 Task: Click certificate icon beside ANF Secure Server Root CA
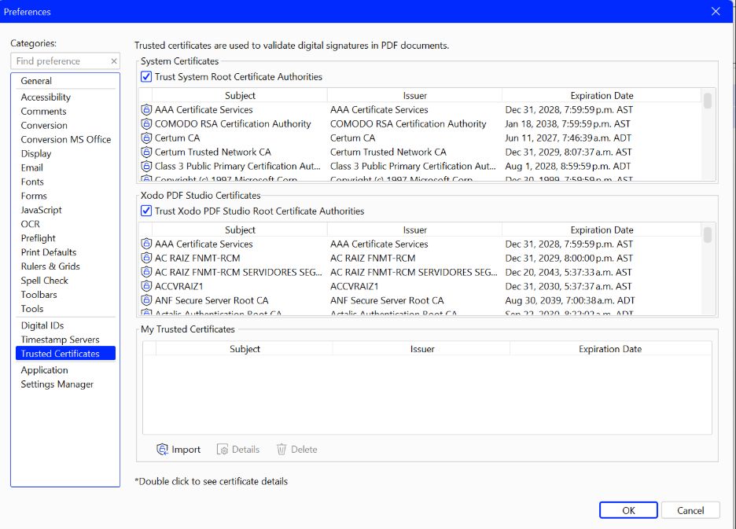(x=146, y=300)
